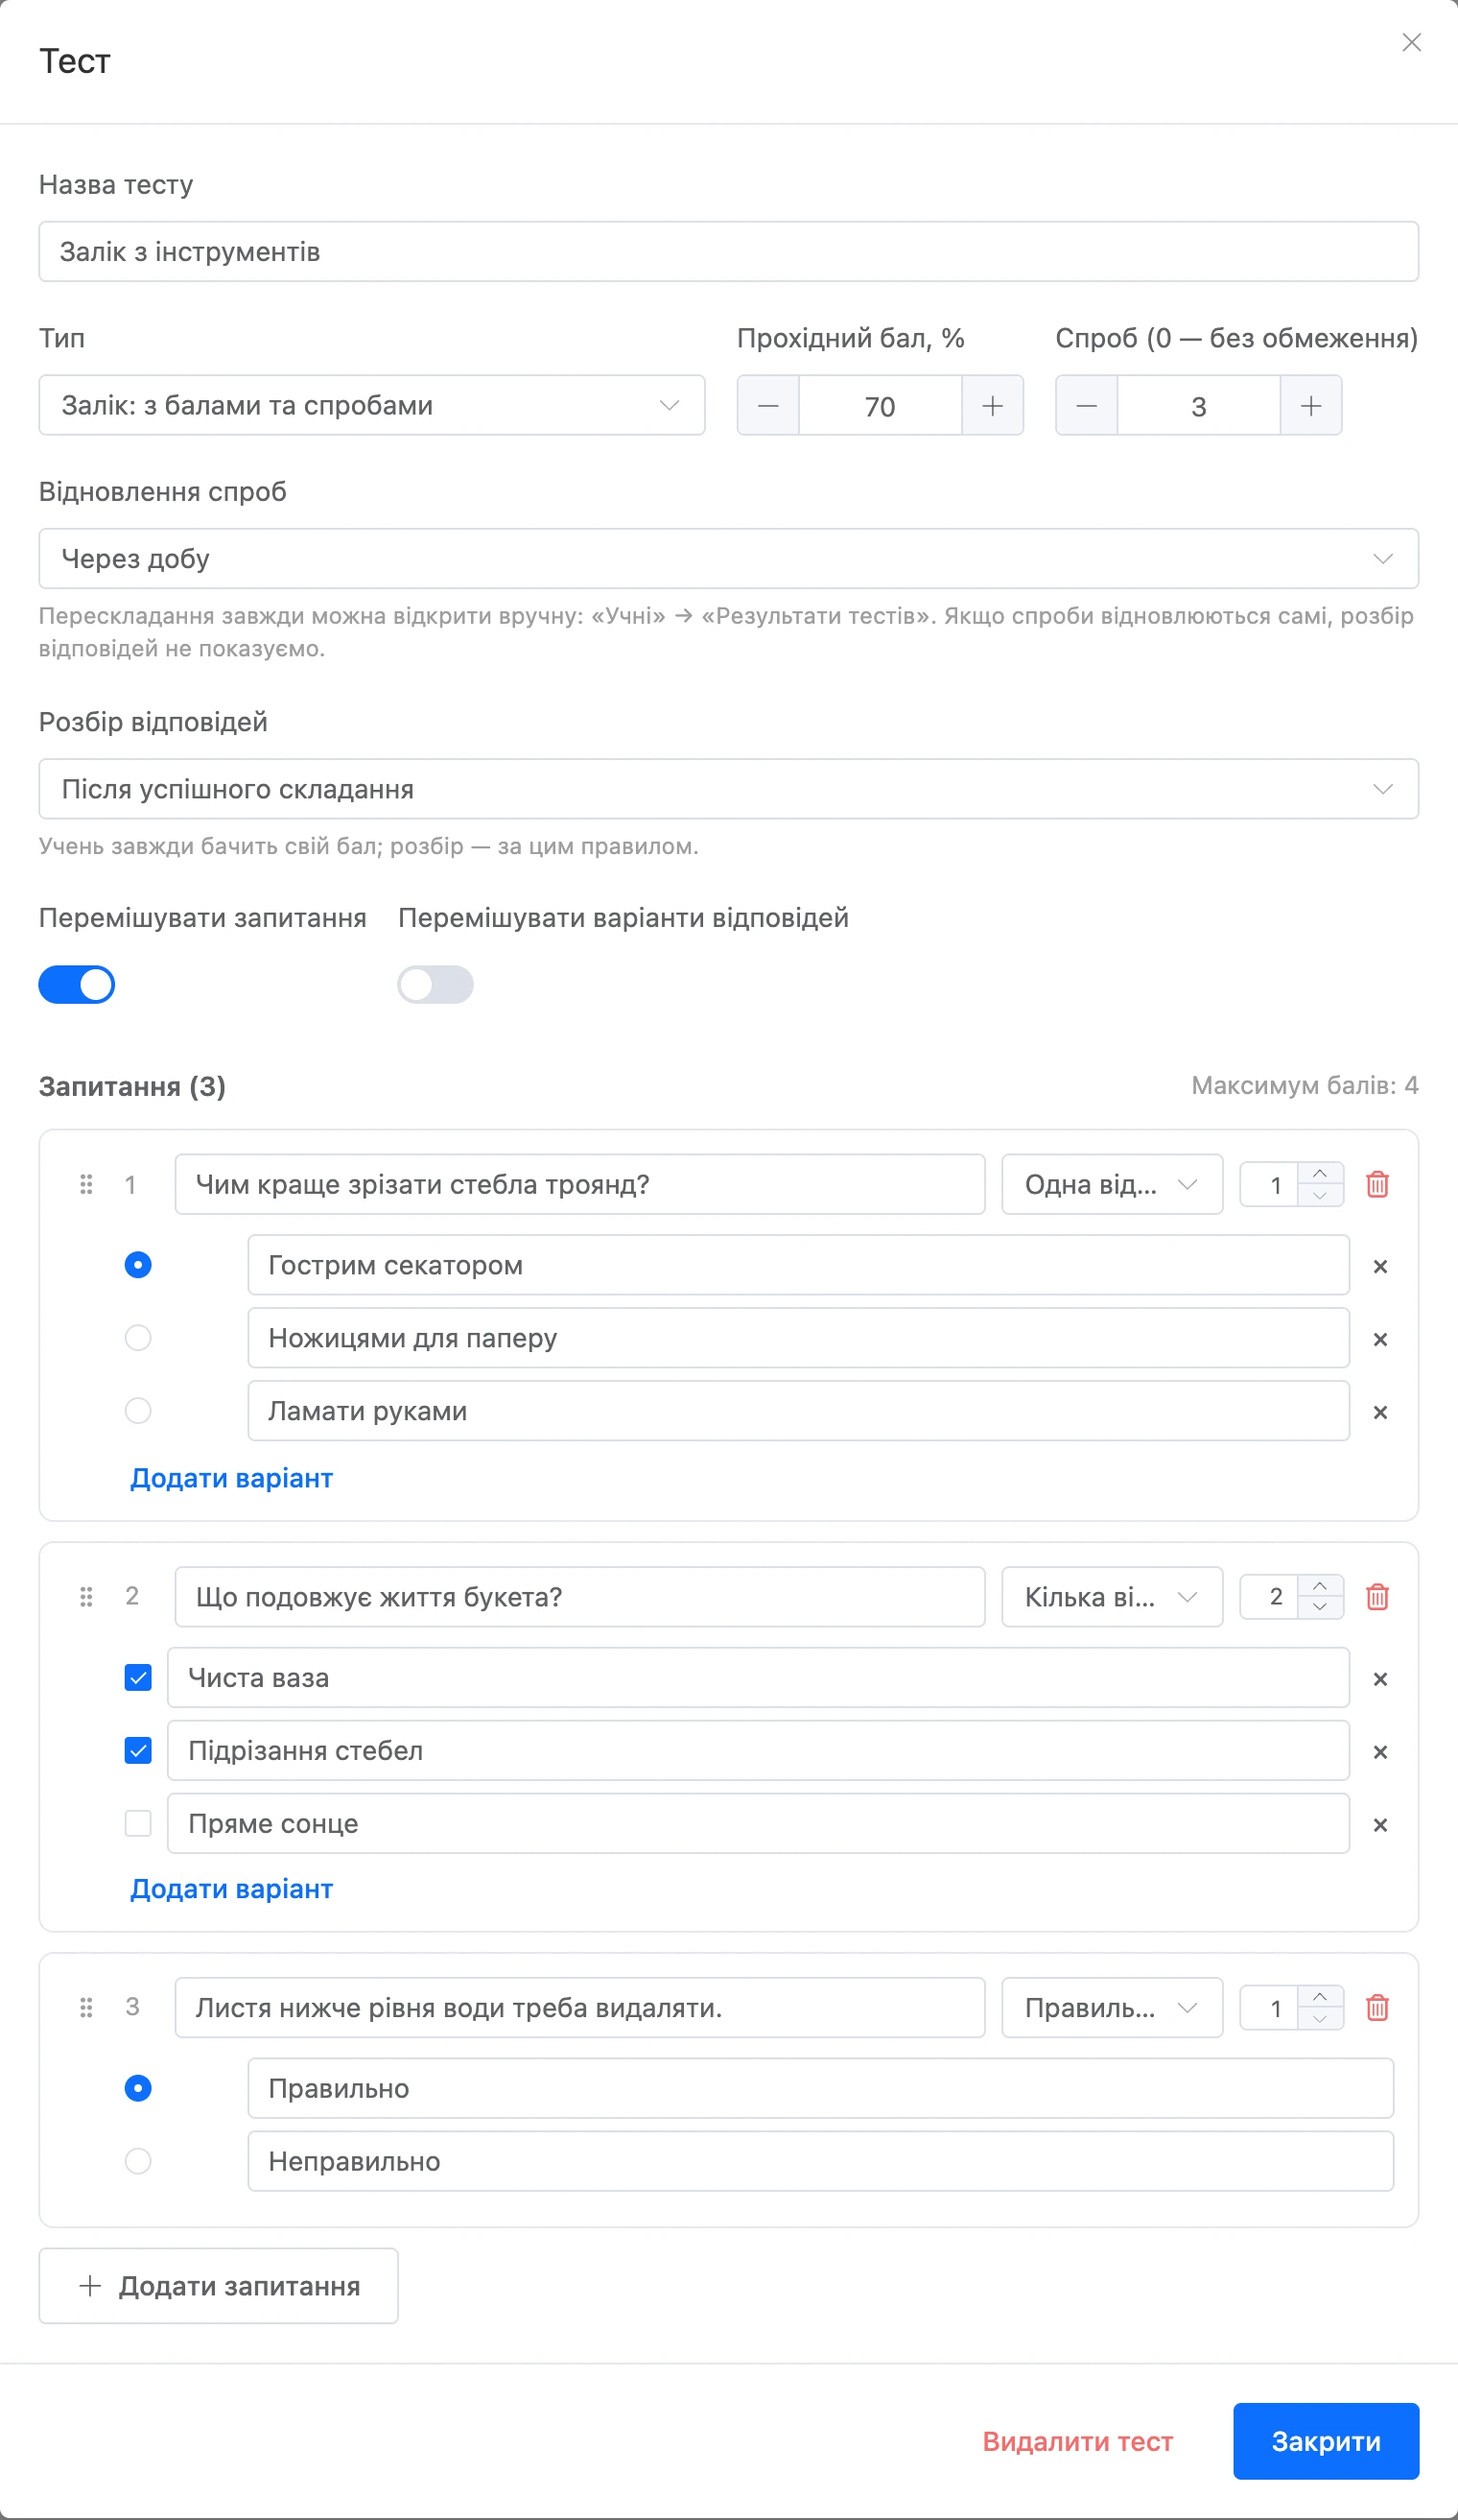Select 'Ламати руками' radio as correct
This screenshot has height=2520, width=1458.
click(x=138, y=1410)
